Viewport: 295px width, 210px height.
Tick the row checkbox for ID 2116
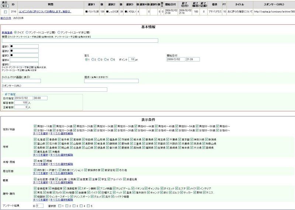[5, 12]
